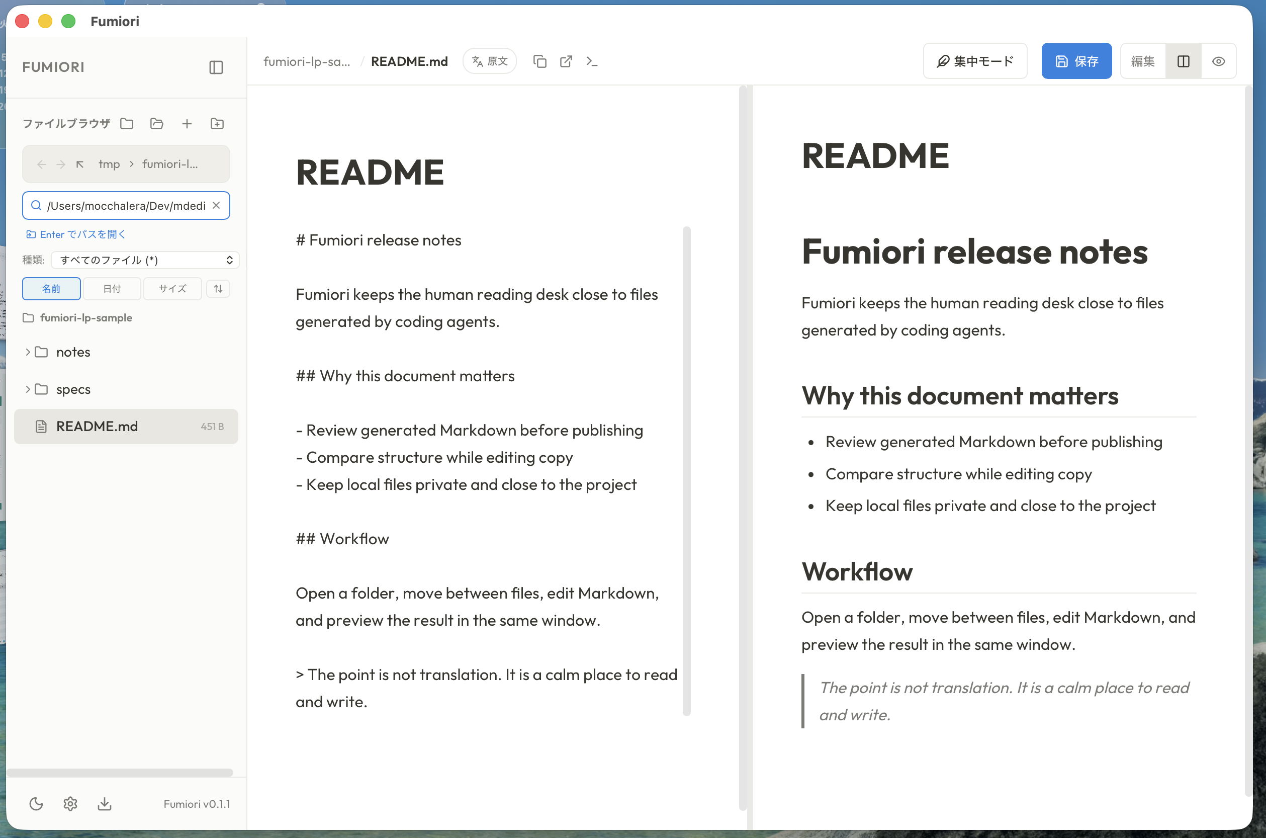Viewport: 1266px width, 838px height.
Task: Create a new file with the plus icon
Action: [187, 123]
